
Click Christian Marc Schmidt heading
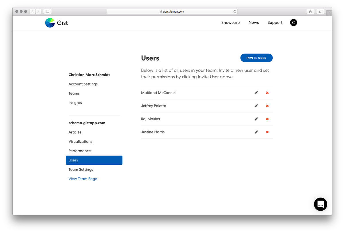(x=89, y=75)
